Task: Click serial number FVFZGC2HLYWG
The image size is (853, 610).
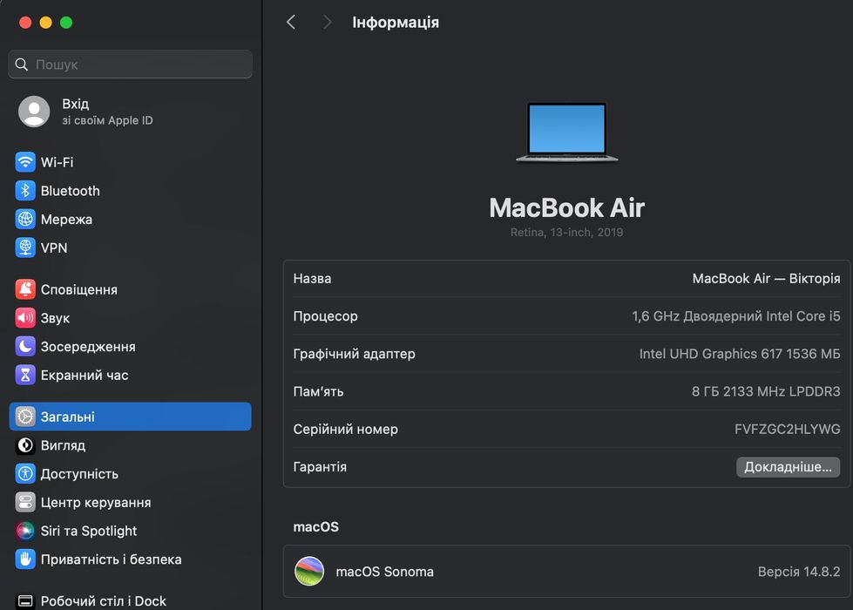Action: click(x=787, y=430)
